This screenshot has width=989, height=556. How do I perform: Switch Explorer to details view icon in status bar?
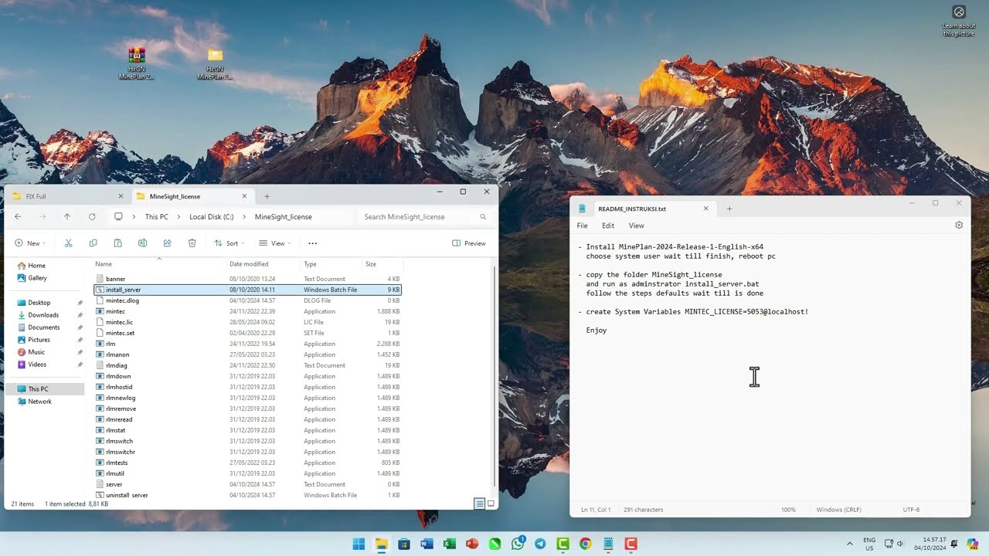pos(479,503)
